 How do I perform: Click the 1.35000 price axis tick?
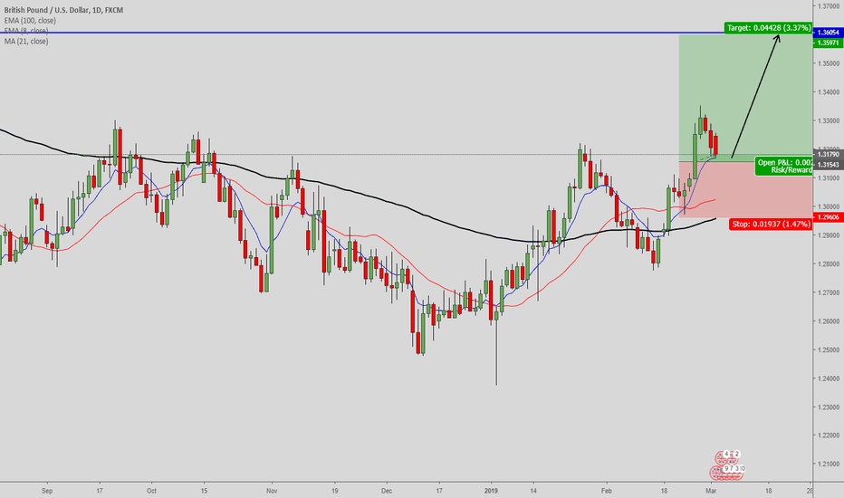828,63
